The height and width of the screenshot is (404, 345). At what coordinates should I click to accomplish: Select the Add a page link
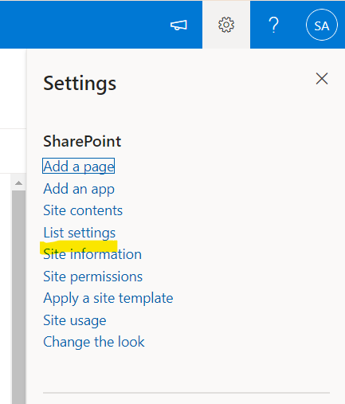(78, 166)
